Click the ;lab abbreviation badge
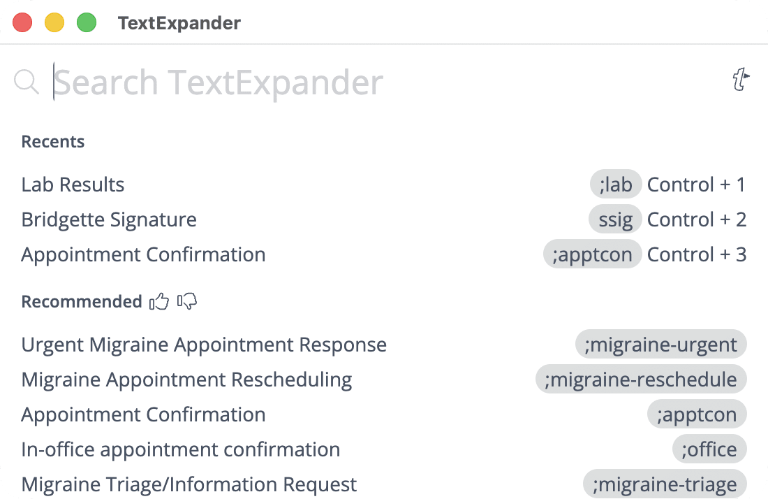The width and height of the screenshot is (768, 499). (615, 185)
